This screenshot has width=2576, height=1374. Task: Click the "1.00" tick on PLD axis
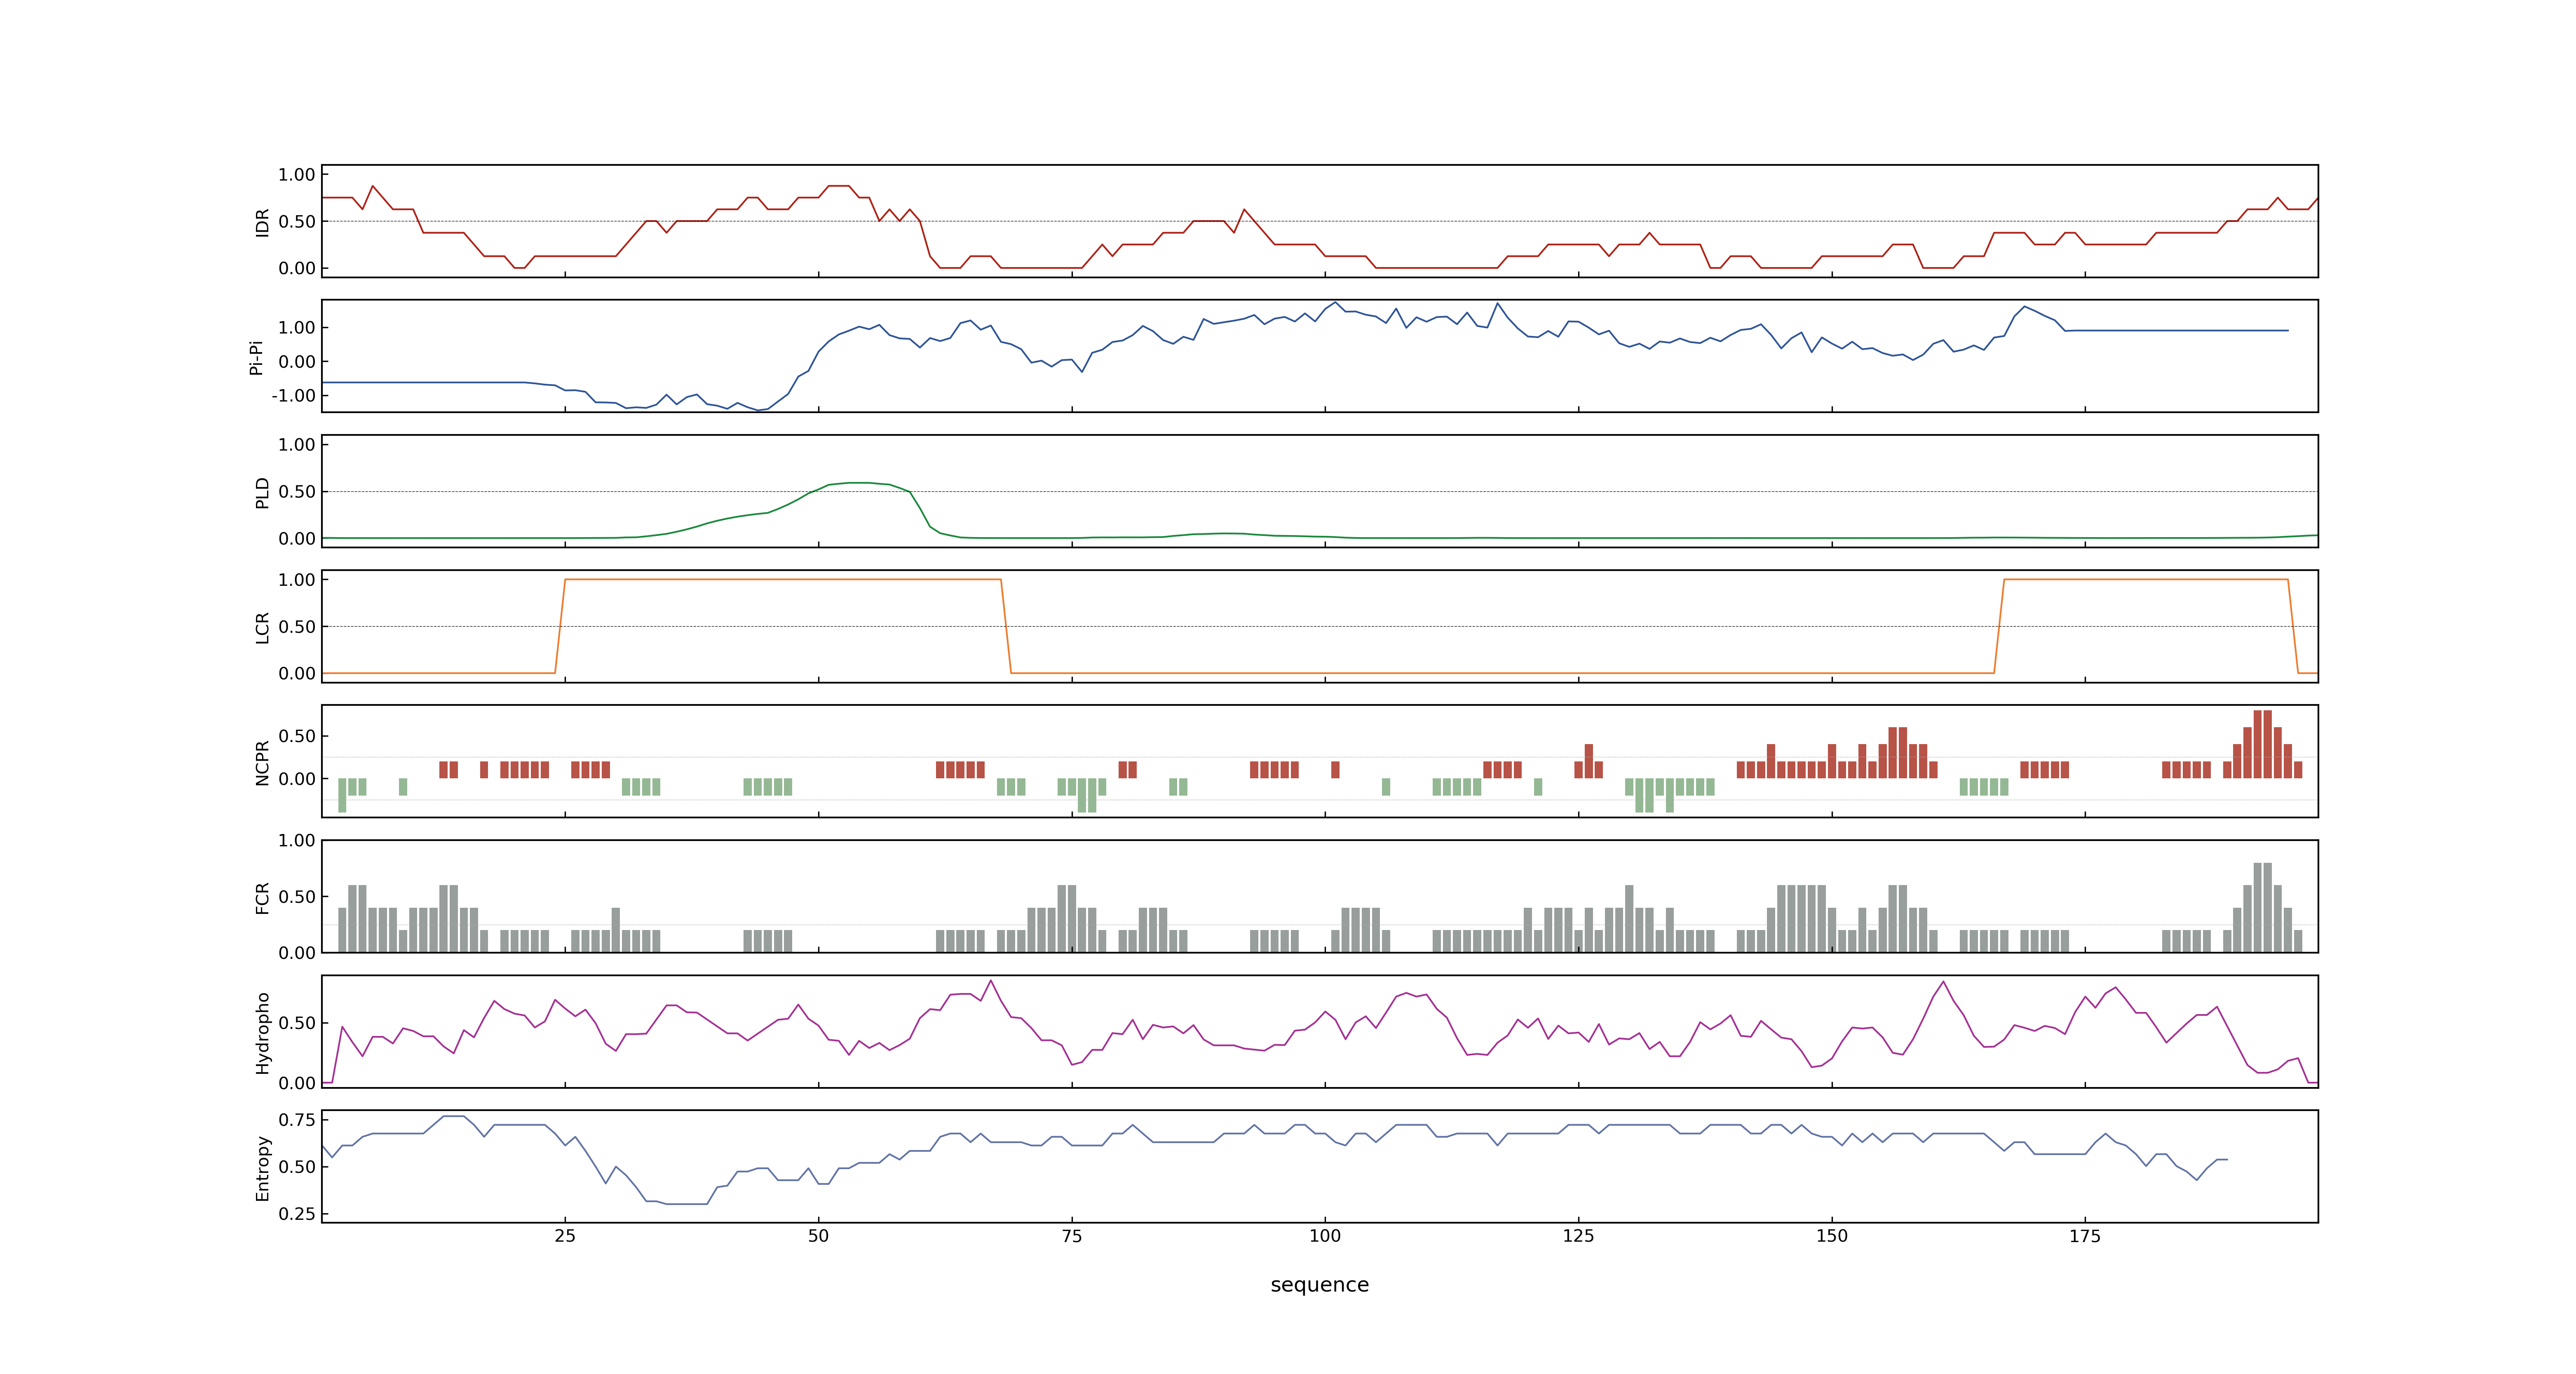[297, 445]
